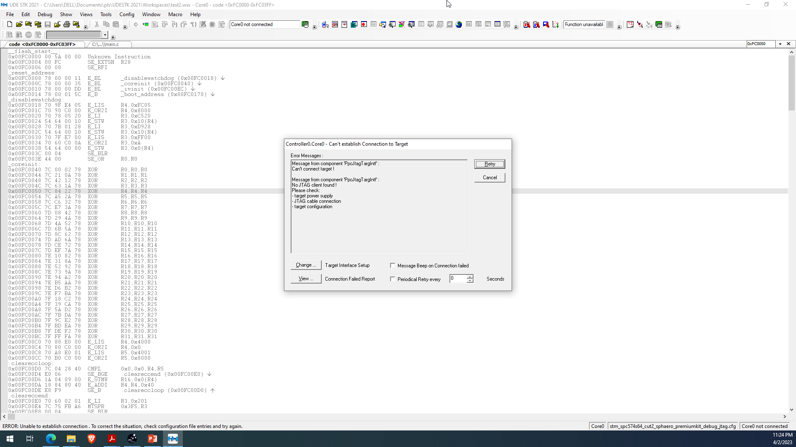Click Change for Target Interface Setup

[x=306, y=265]
